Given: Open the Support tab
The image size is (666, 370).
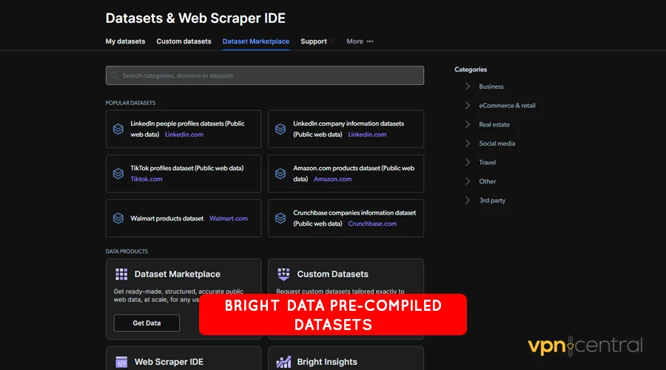Looking at the screenshot, I should coord(314,41).
